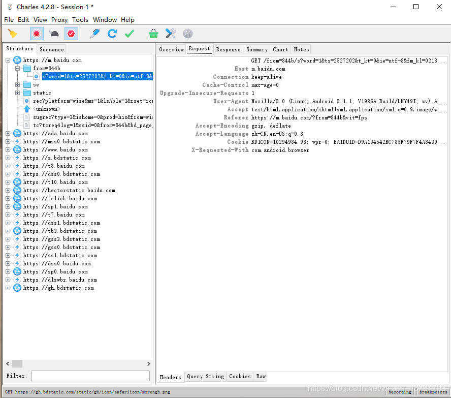Clear the session with the broom icon

[x=12, y=34]
